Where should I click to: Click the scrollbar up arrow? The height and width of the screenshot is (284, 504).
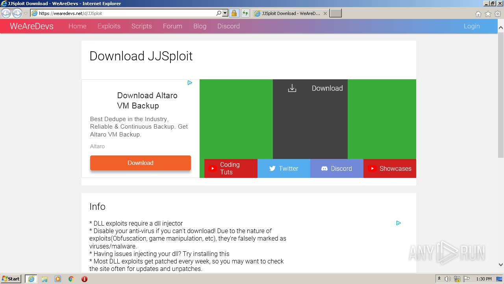pyautogui.click(x=501, y=28)
